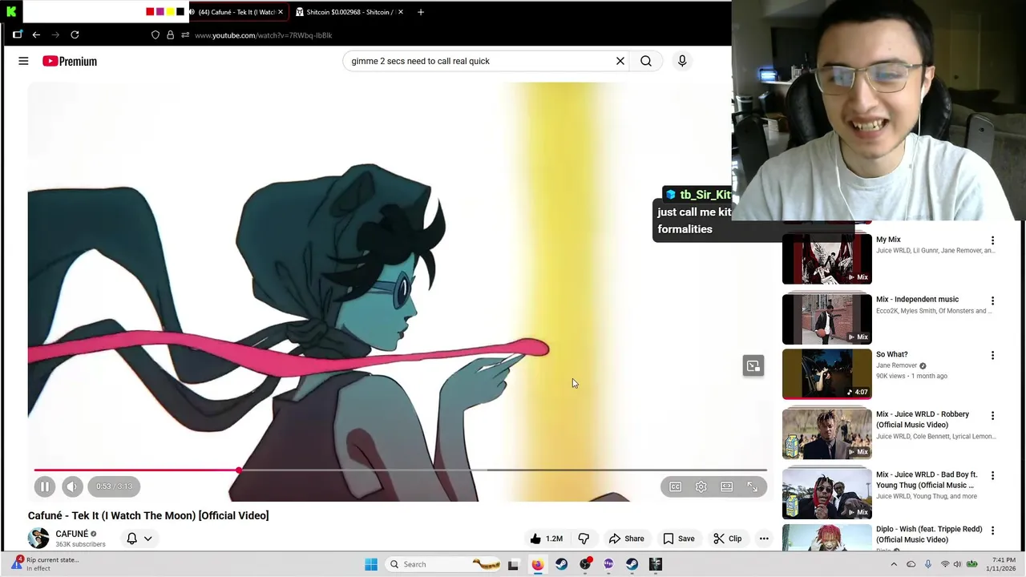This screenshot has height=577, width=1026.
Task: Open options menu for Diplo - Wish
Action: click(992, 530)
